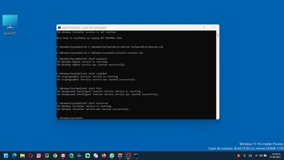Open the Vivaldi browser taskbar icon
The image size is (284, 160).
[x=63, y=156]
